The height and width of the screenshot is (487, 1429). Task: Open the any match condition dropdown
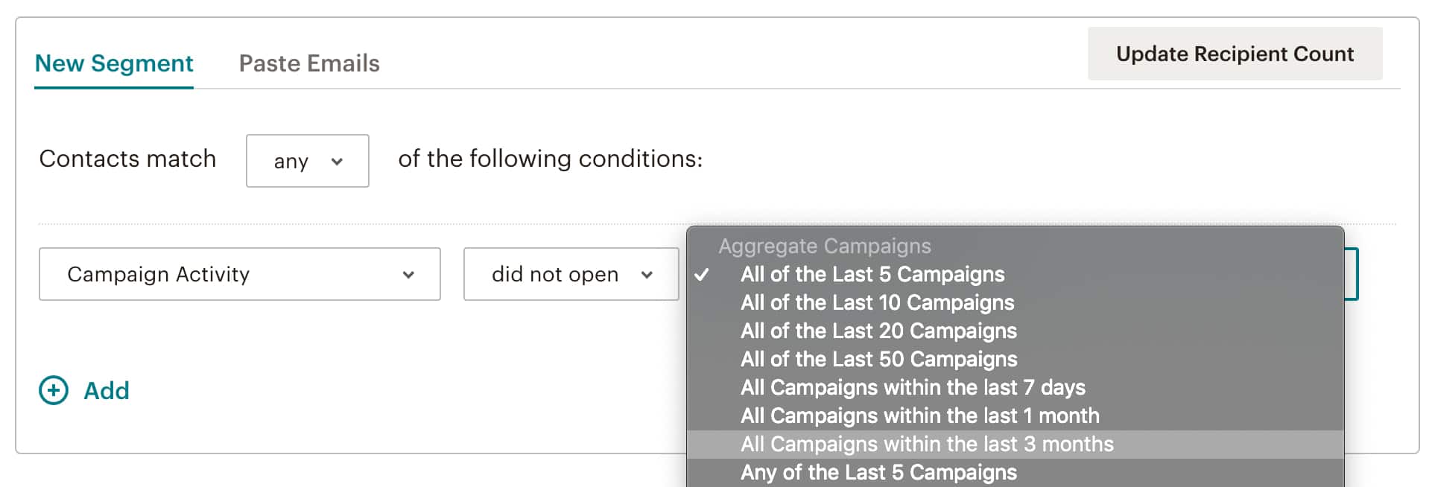(x=307, y=161)
